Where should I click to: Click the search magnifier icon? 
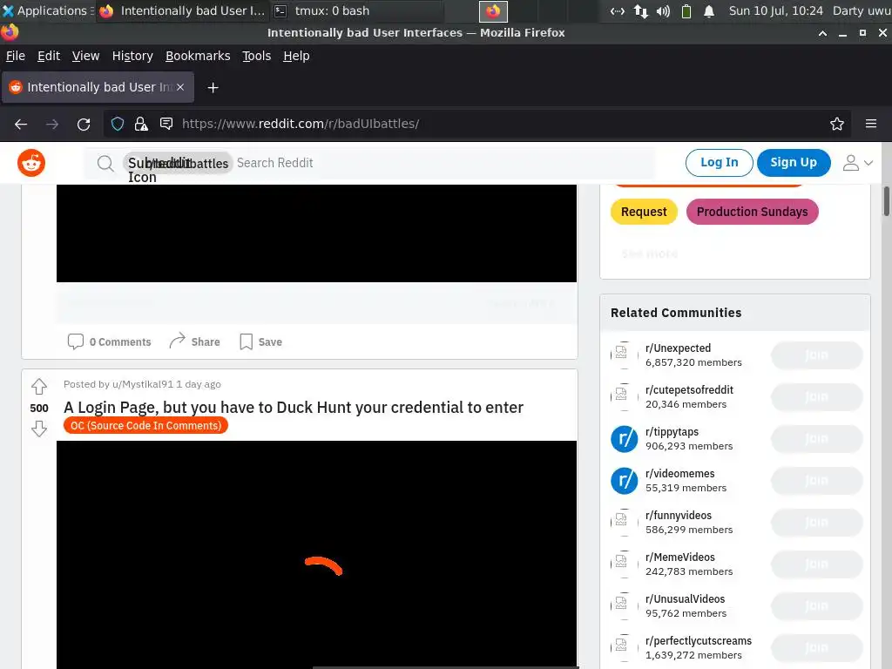click(105, 164)
